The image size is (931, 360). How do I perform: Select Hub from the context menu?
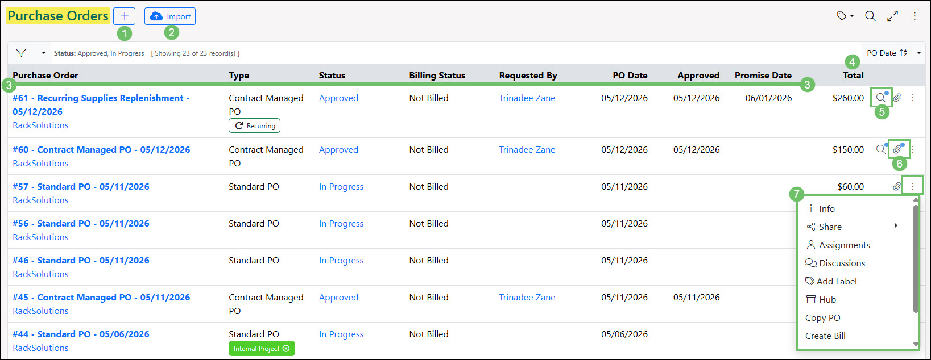click(821, 299)
